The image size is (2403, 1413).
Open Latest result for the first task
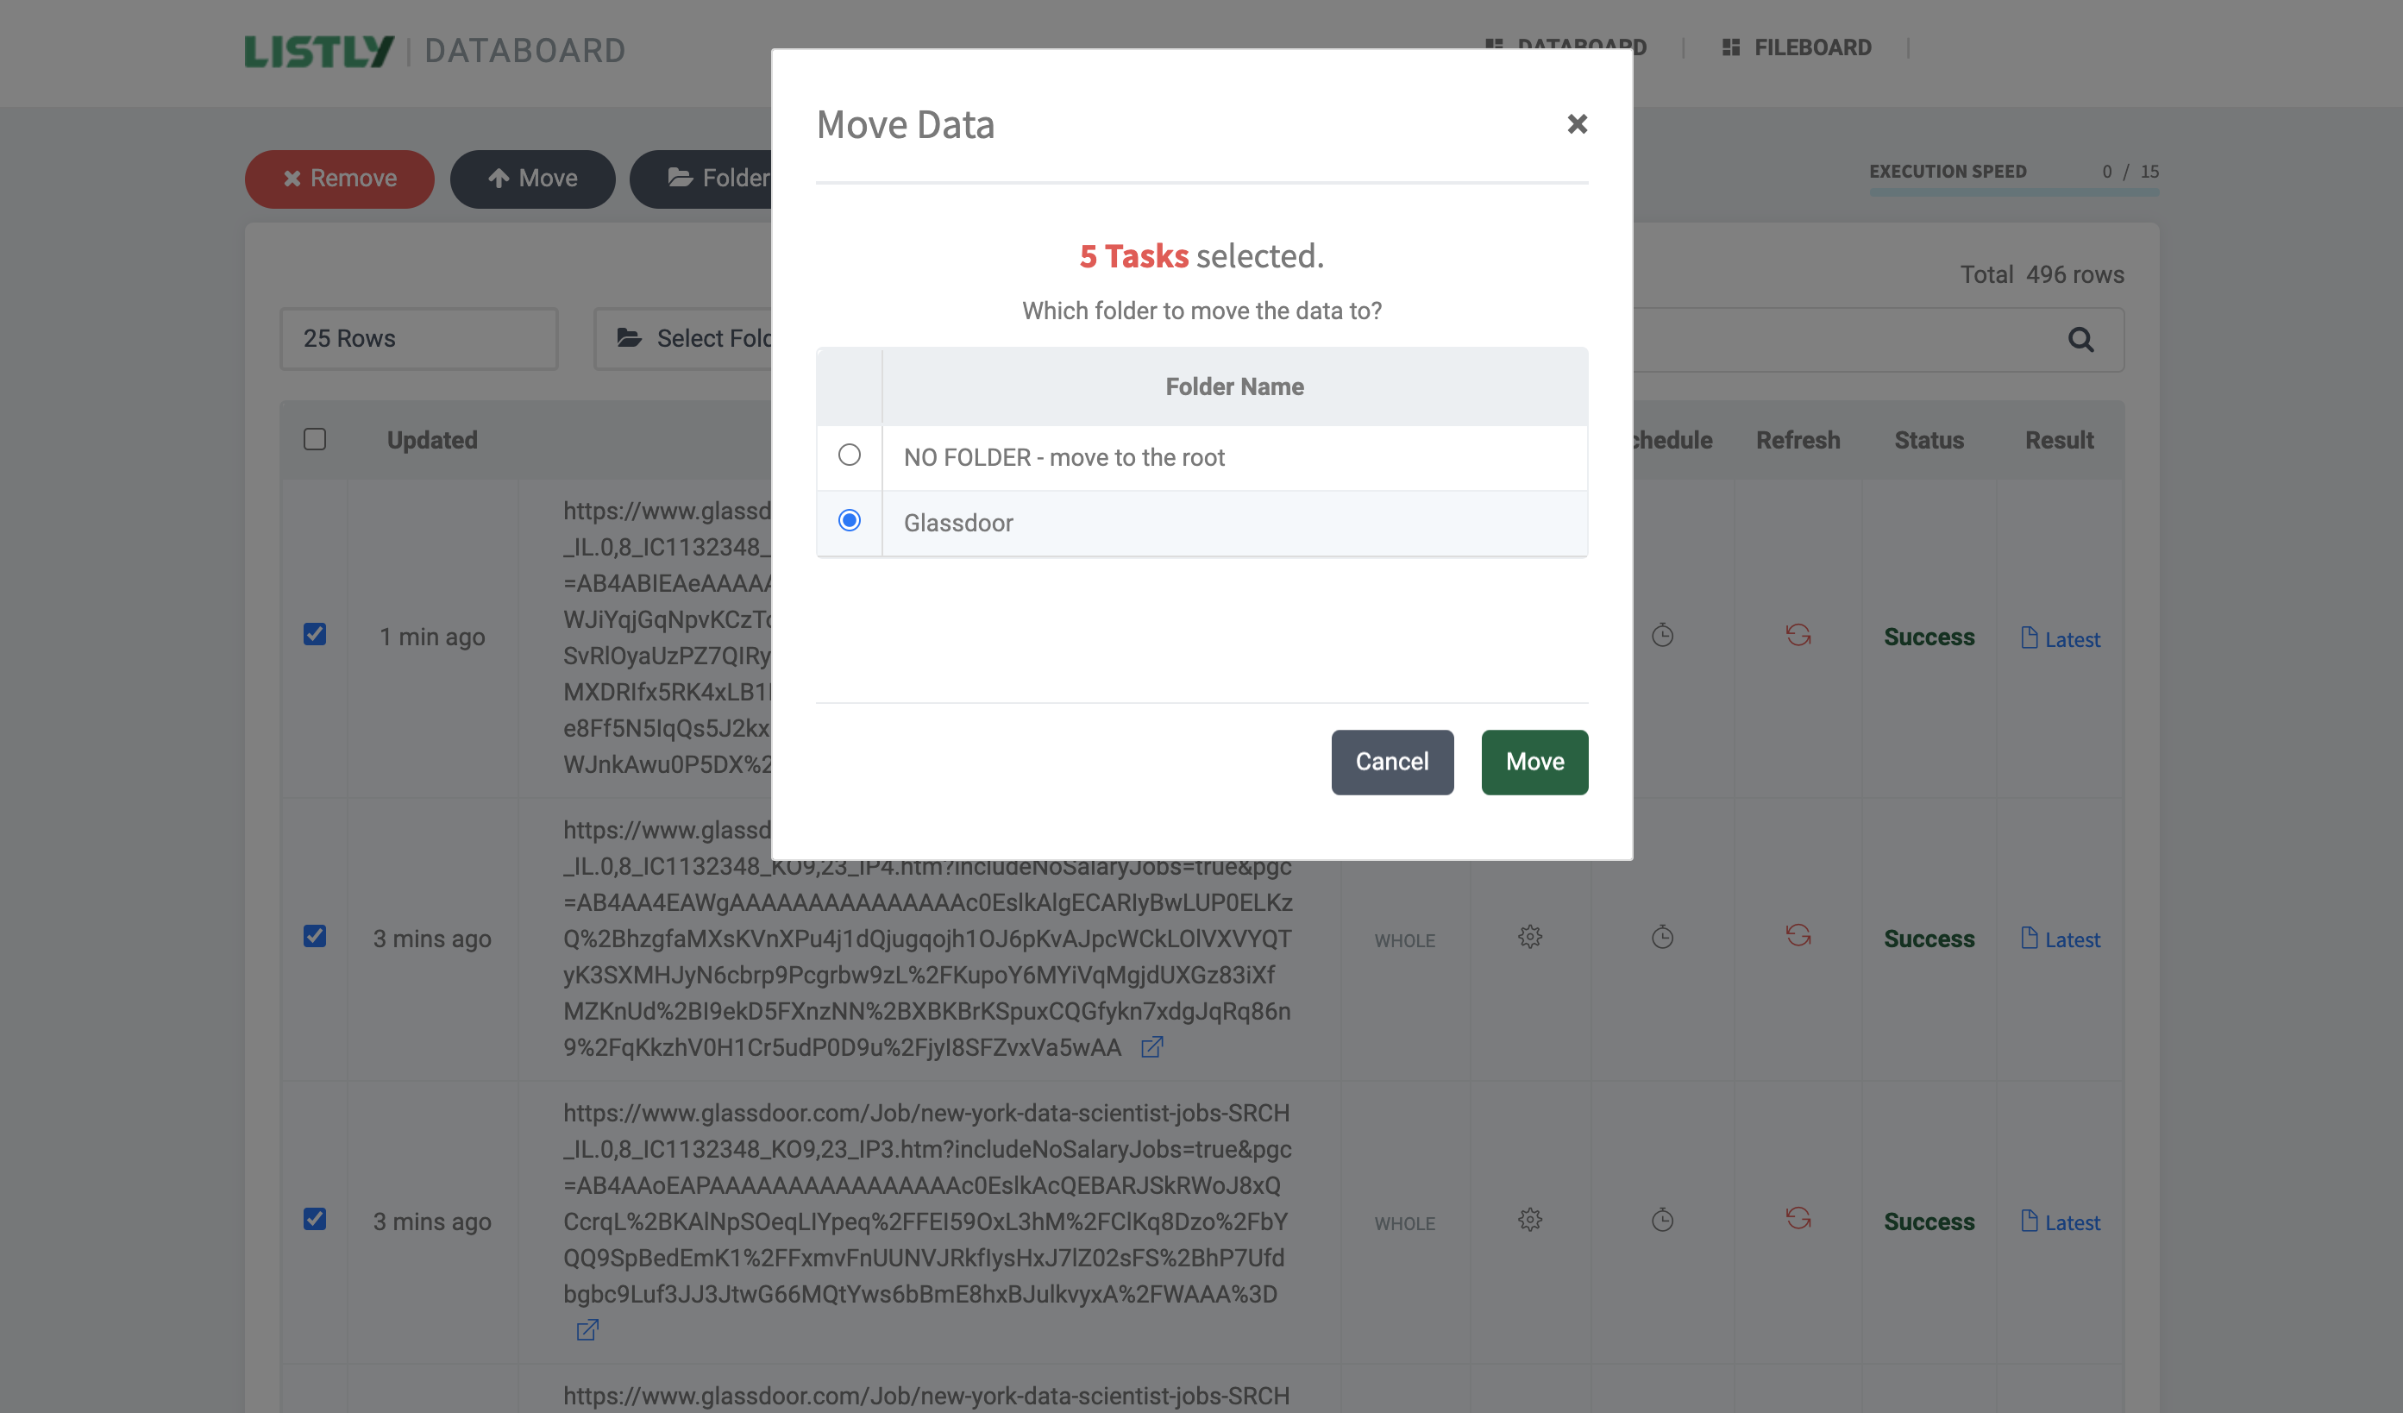2060,639
